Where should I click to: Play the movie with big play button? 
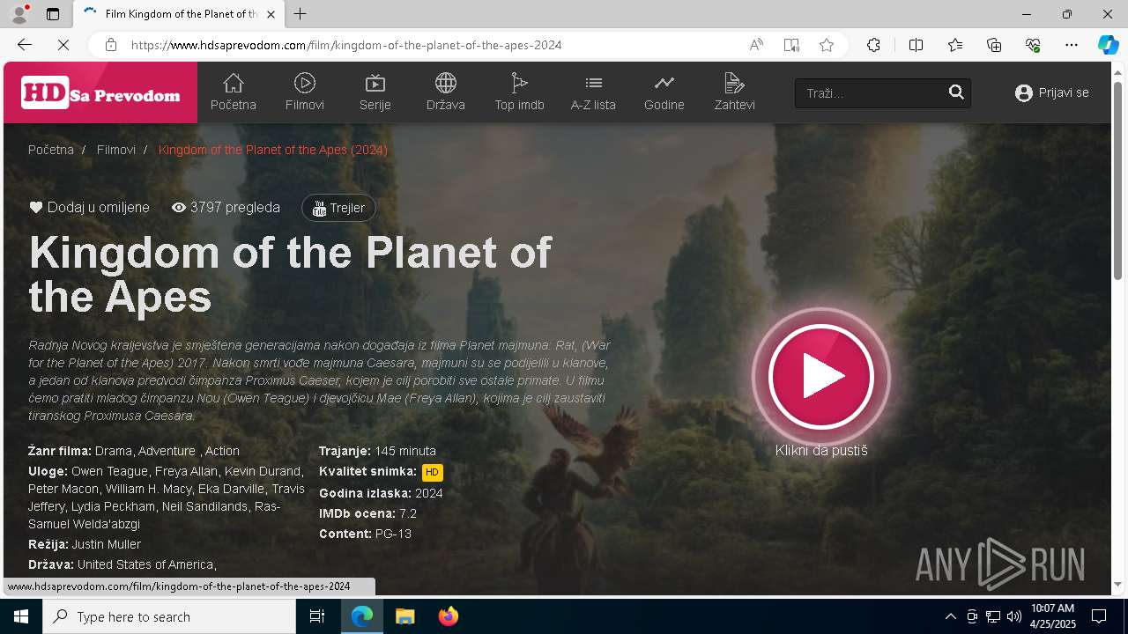[x=821, y=377]
